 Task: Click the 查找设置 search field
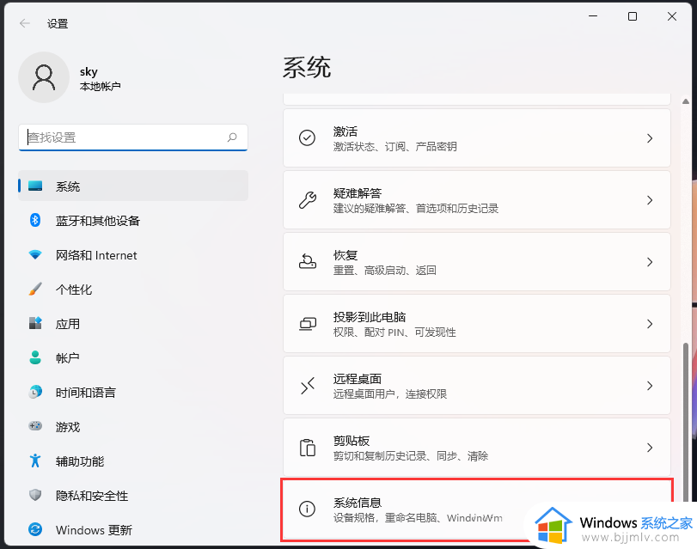133,137
